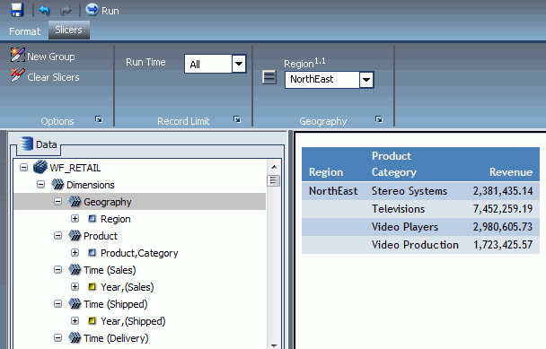
Task: Click the tree scrollbar up arrow
Action: (x=274, y=167)
